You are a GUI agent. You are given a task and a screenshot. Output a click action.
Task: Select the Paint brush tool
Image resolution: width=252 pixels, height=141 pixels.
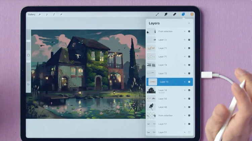point(157,14)
